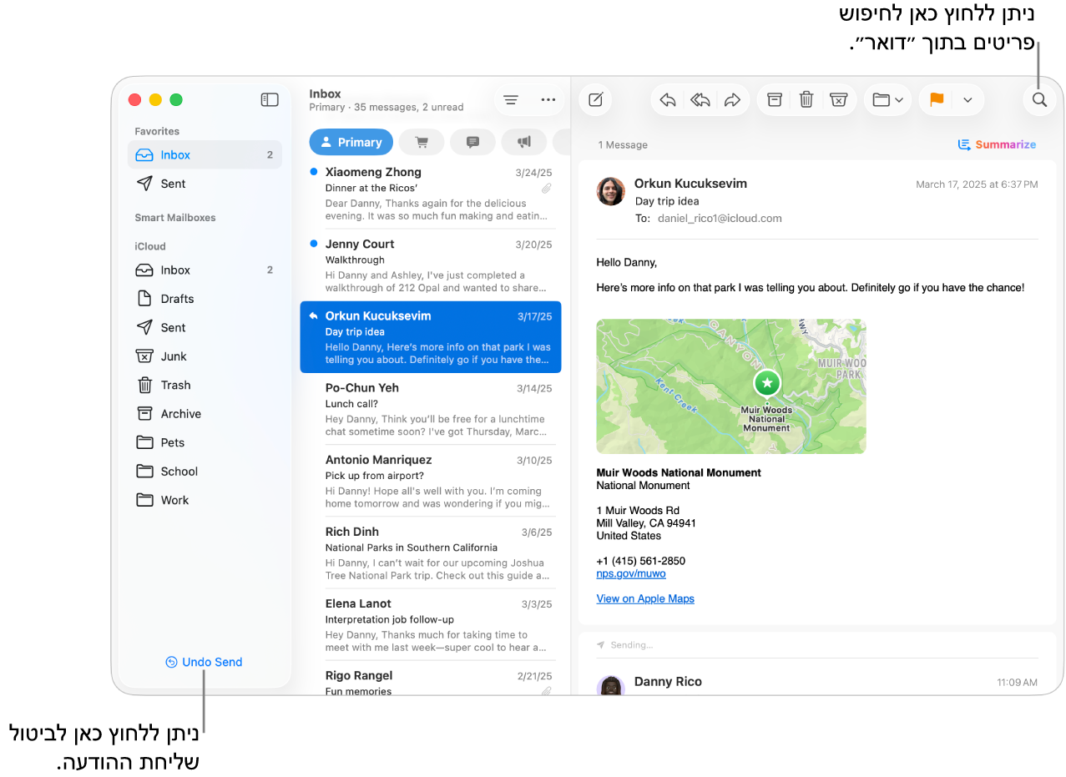
Task: Open the School folder
Action: tap(205, 472)
